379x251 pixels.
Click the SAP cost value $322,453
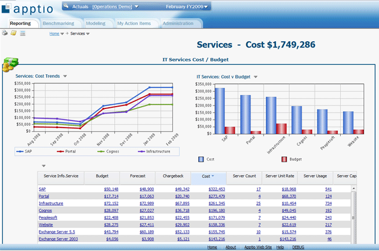pos(217,190)
